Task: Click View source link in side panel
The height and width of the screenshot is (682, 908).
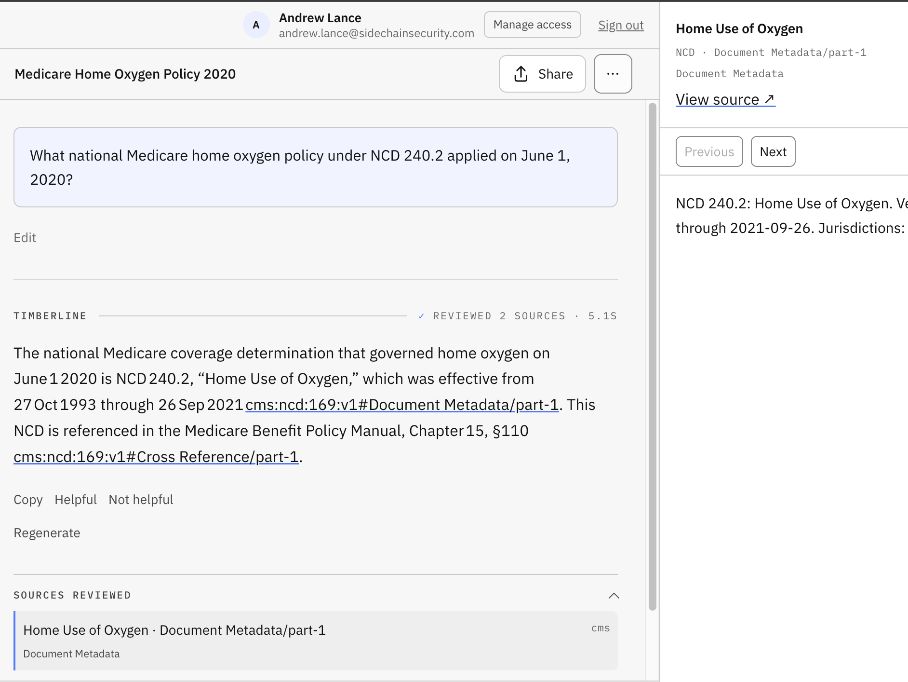Action: pos(725,99)
